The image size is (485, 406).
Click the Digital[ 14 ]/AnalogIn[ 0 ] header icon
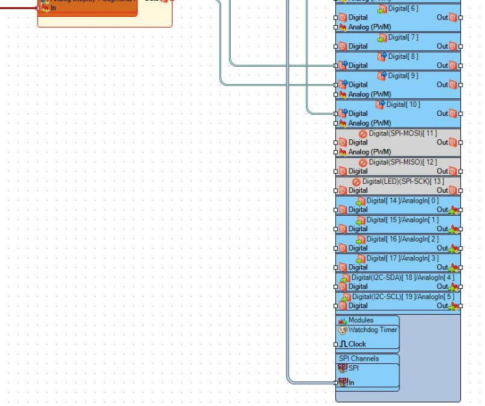[361, 202]
